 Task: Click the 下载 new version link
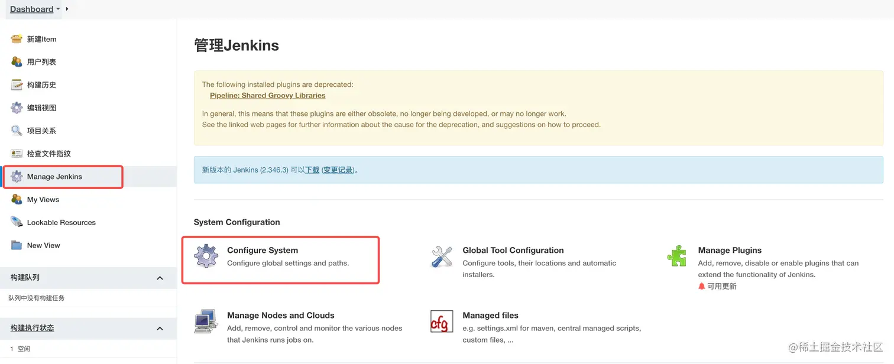point(312,170)
